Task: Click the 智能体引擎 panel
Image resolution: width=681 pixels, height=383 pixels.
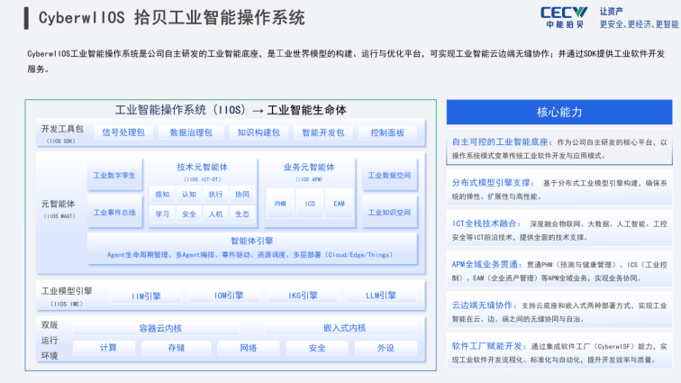Action: [252, 248]
